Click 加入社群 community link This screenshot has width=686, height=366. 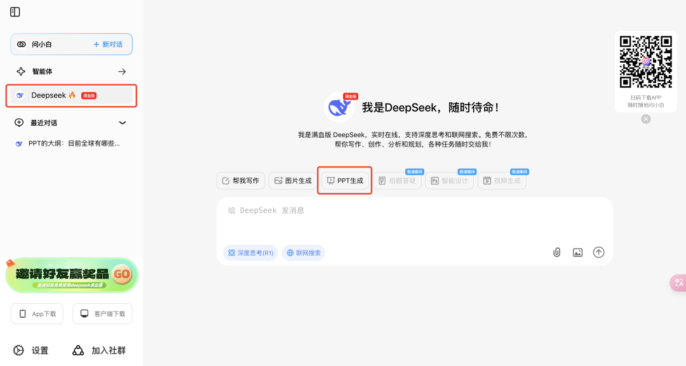click(x=99, y=350)
